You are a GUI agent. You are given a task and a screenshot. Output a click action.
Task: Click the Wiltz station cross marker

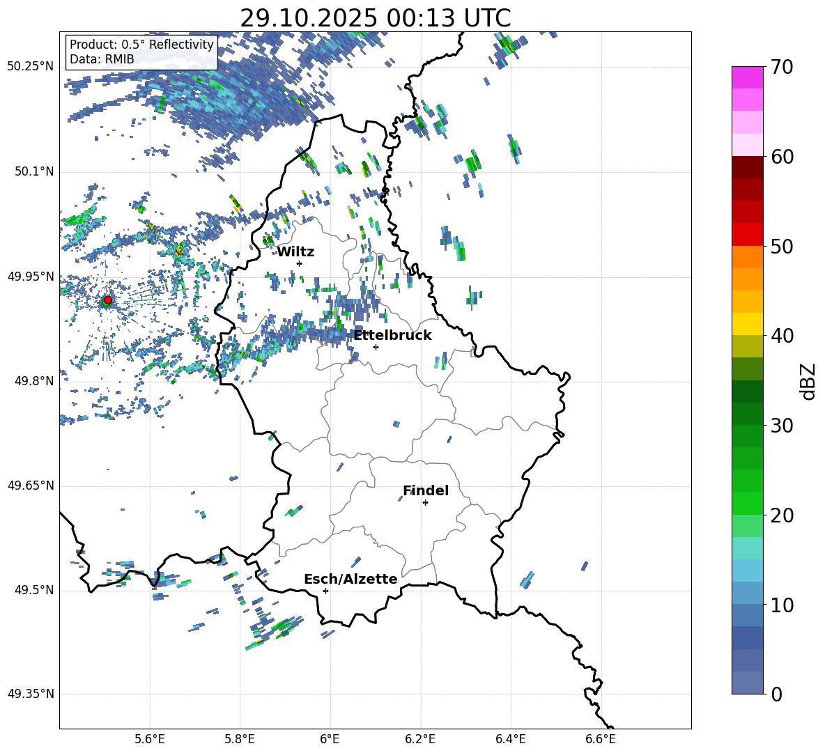coord(300,263)
